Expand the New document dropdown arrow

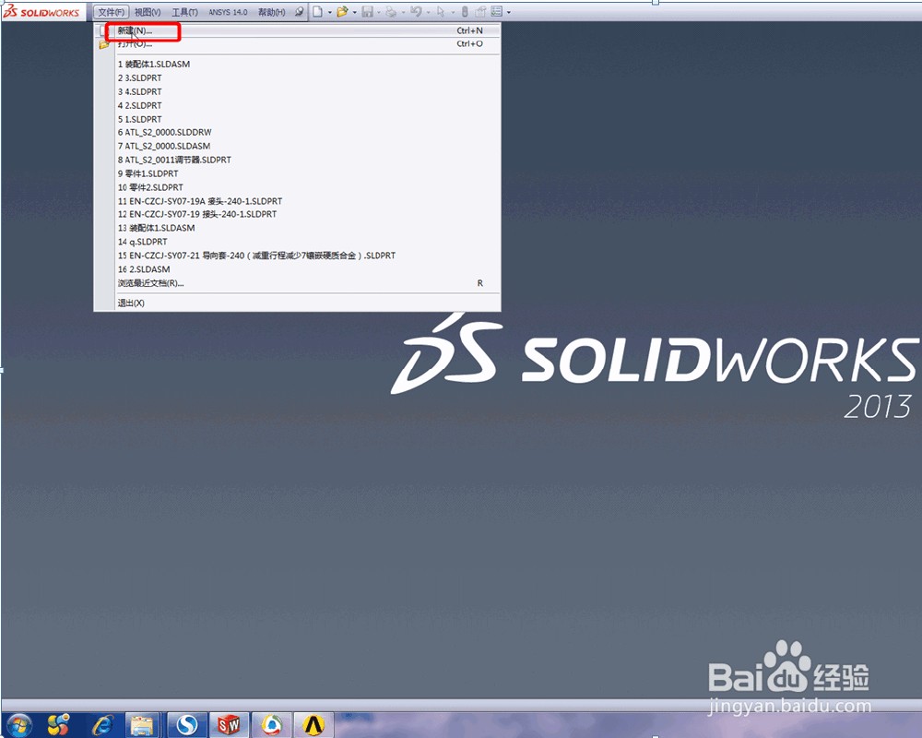pyautogui.click(x=329, y=12)
